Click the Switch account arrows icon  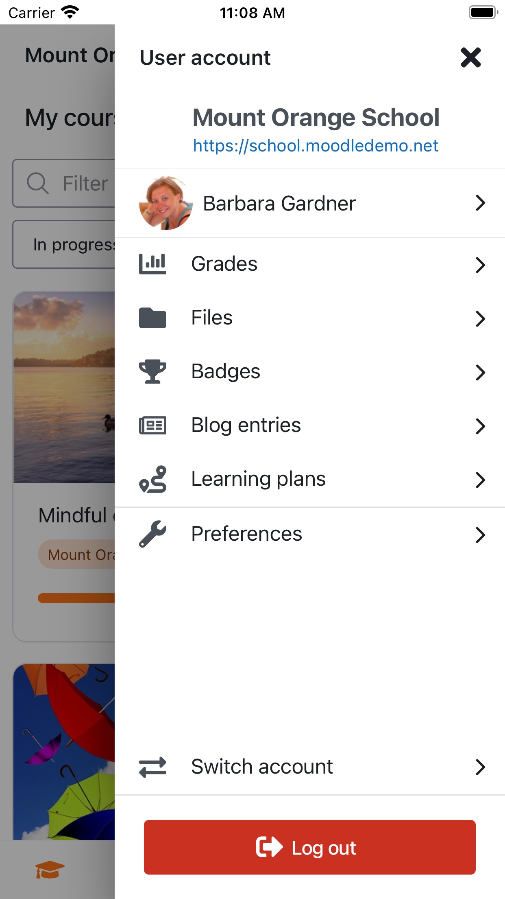[x=152, y=767]
